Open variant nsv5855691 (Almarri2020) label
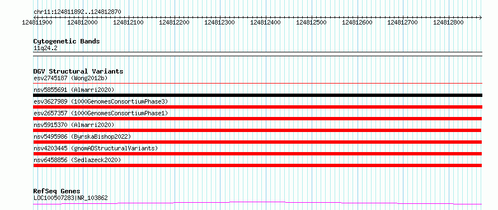This screenshot has height=210, width=498. pyautogui.click(x=74, y=90)
